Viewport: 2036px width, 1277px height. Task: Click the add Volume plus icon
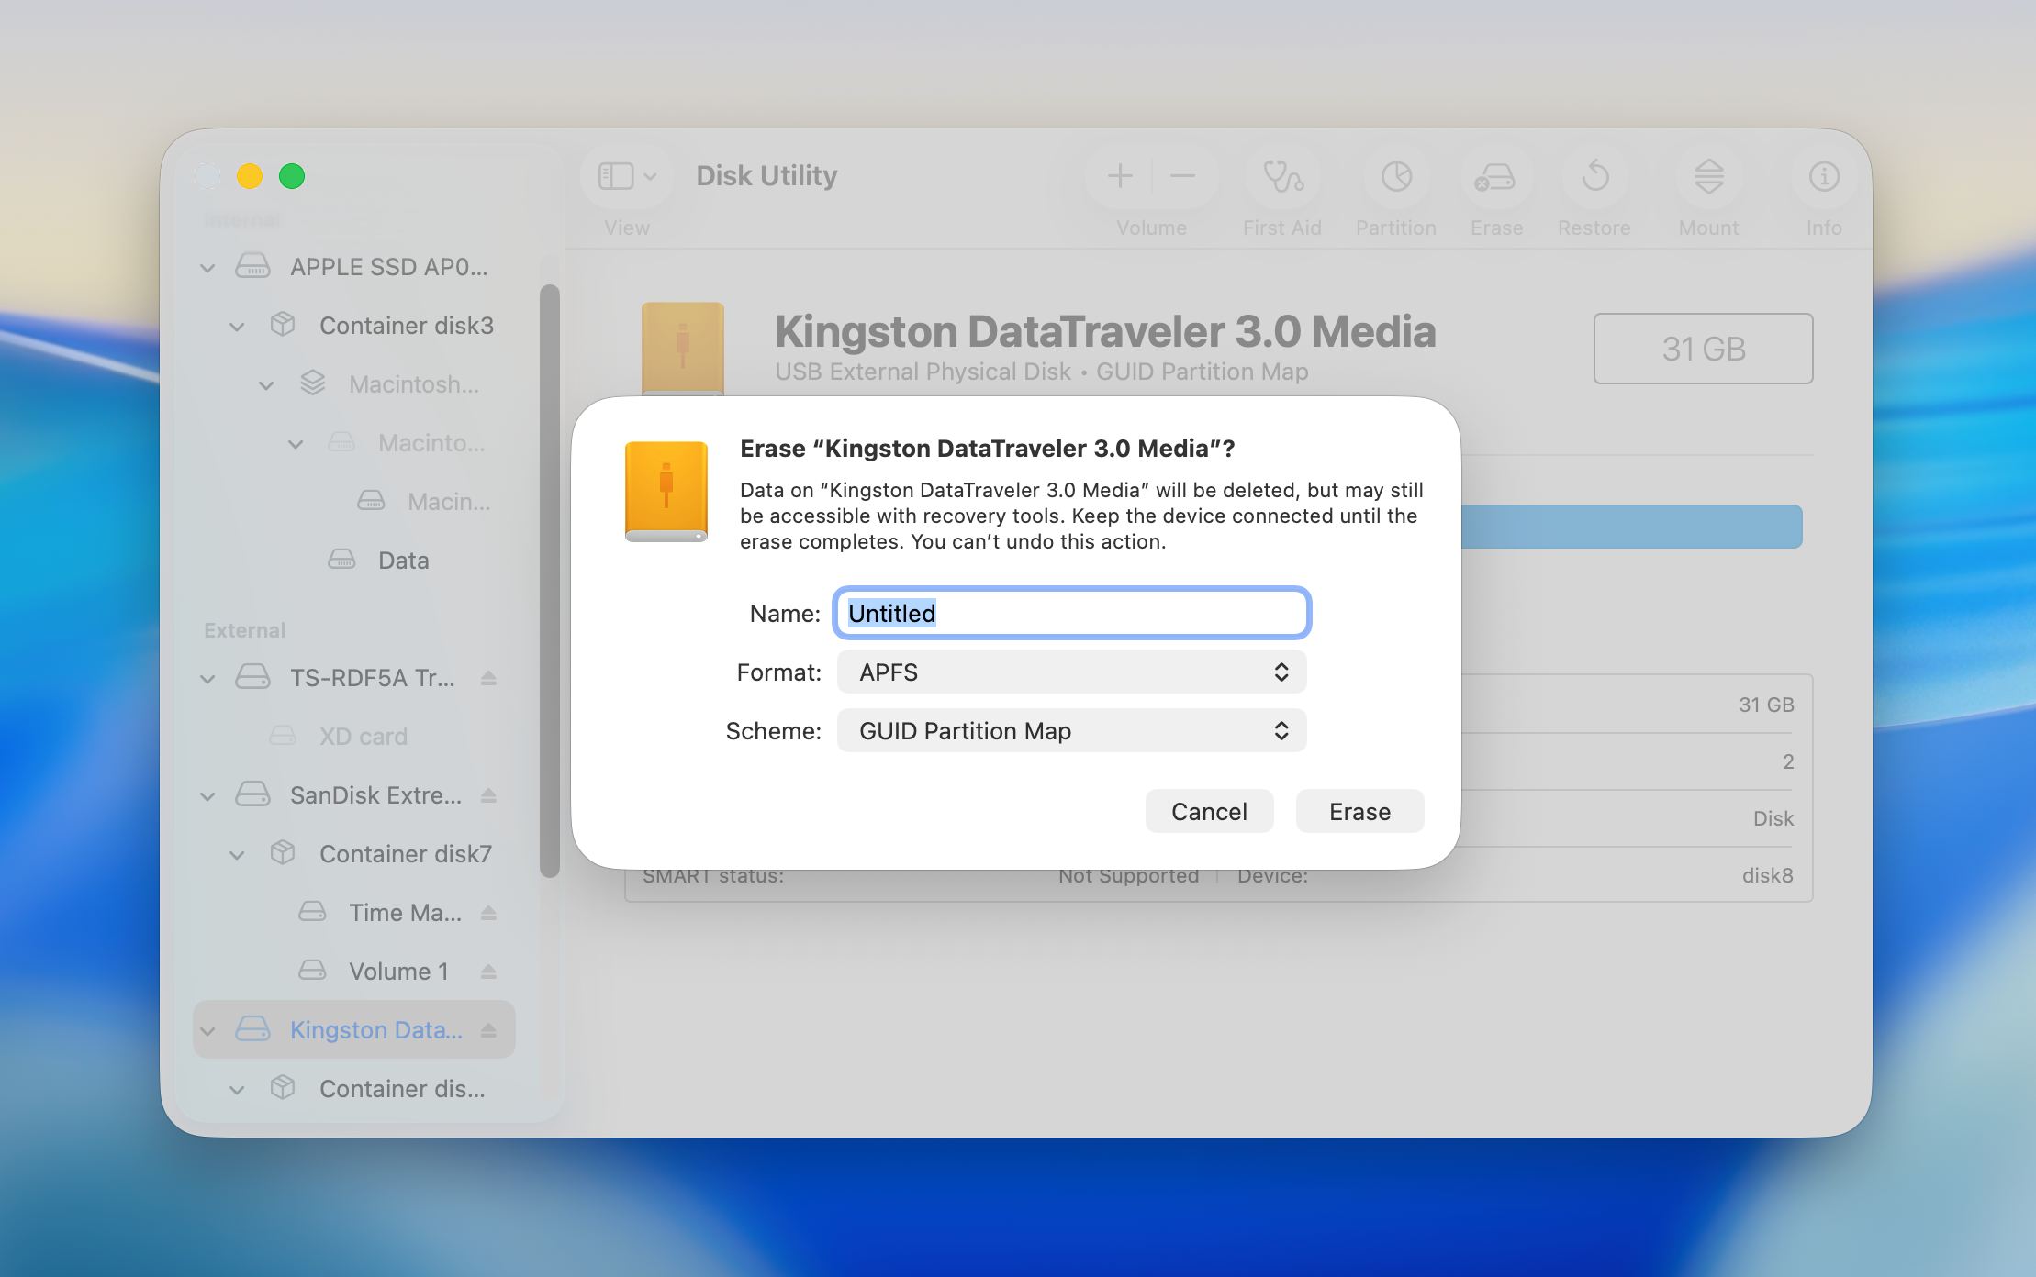1119,176
